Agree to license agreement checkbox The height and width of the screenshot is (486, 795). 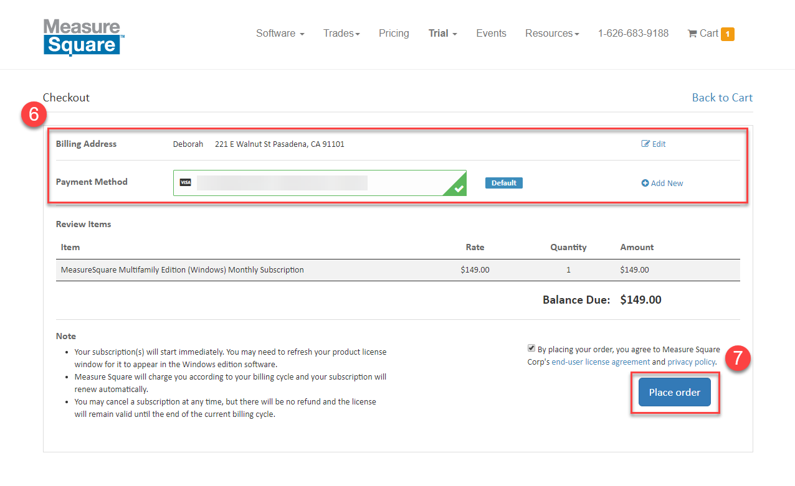coord(531,348)
